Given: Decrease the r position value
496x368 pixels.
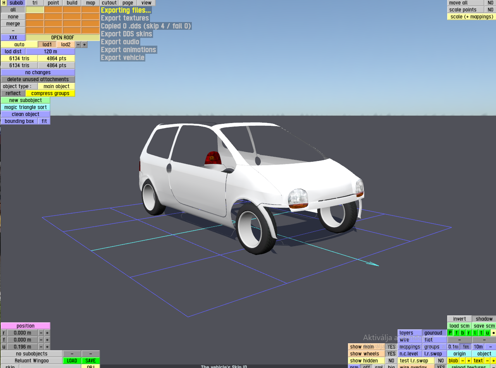Looking at the screenshot, I should coord(41,333).
